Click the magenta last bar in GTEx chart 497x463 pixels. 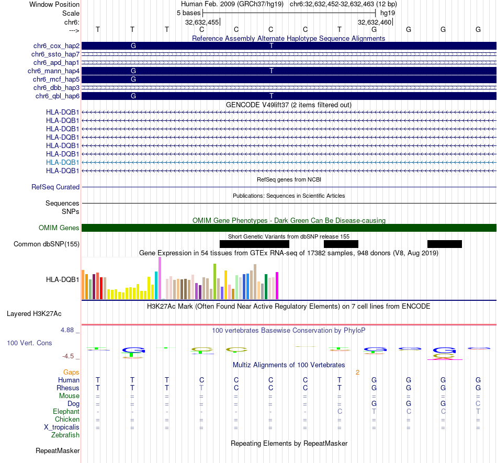click(277, 286)
